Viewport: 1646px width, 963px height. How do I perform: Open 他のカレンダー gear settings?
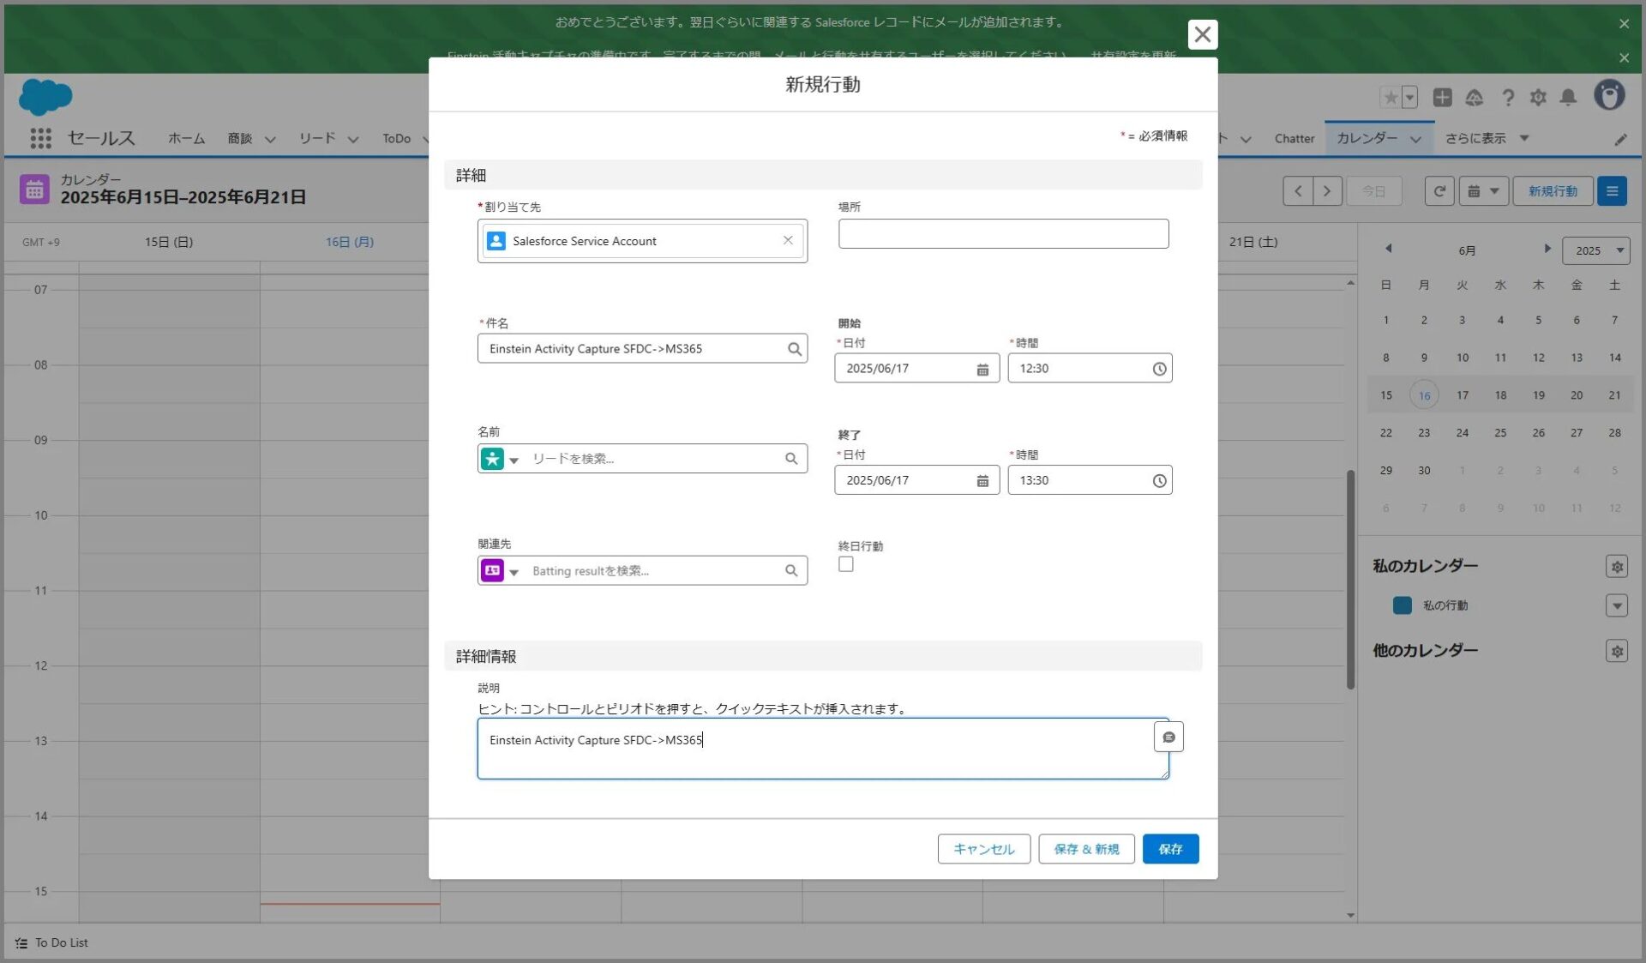pyautogui.click(x=1617, y=652)
